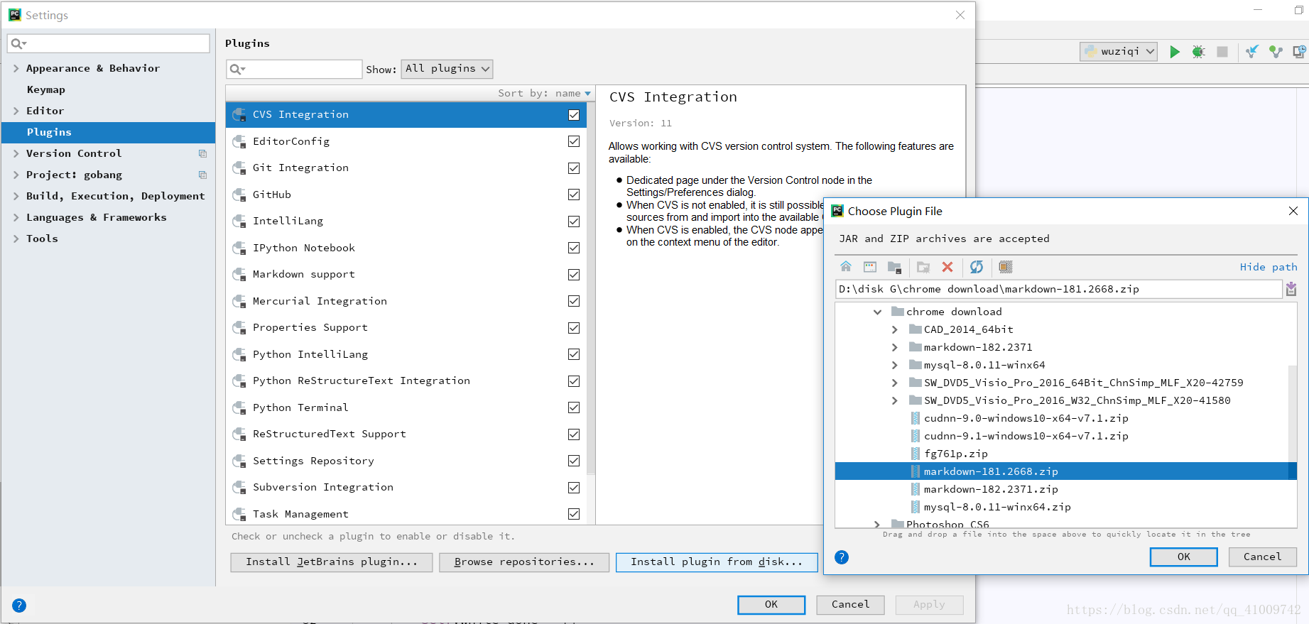Open help in the Choose Plugin File dialog
The image size is (1309, 624).
842,557
